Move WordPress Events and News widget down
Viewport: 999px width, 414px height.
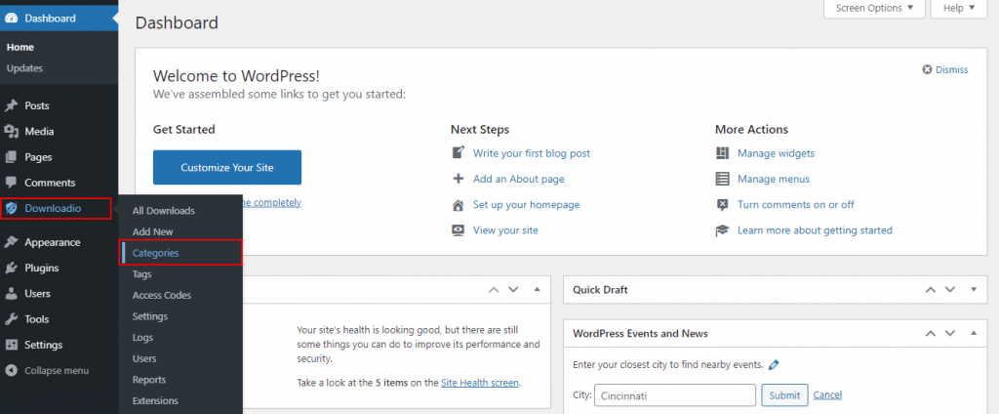pos(950,333)
